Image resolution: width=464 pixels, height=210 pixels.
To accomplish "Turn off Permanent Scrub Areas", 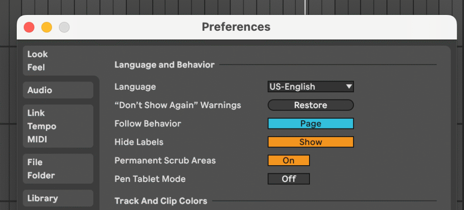I will point(289,160).
